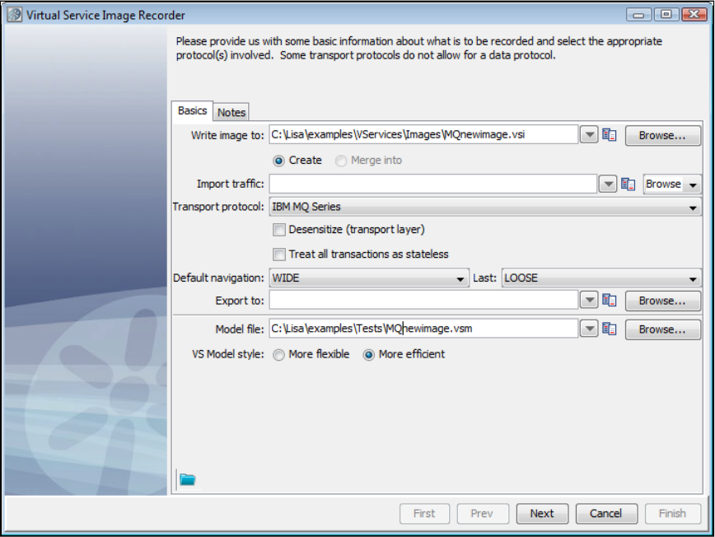Click the disabled Prev button
Image resolution: width=715 pixels, height=537 pixels.
[x=483, y=514]
